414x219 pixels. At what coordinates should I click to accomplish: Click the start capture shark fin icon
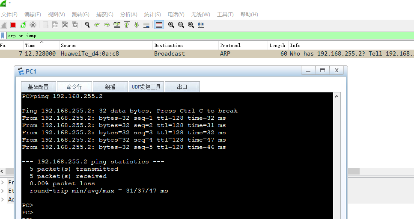tap(4, 25)
